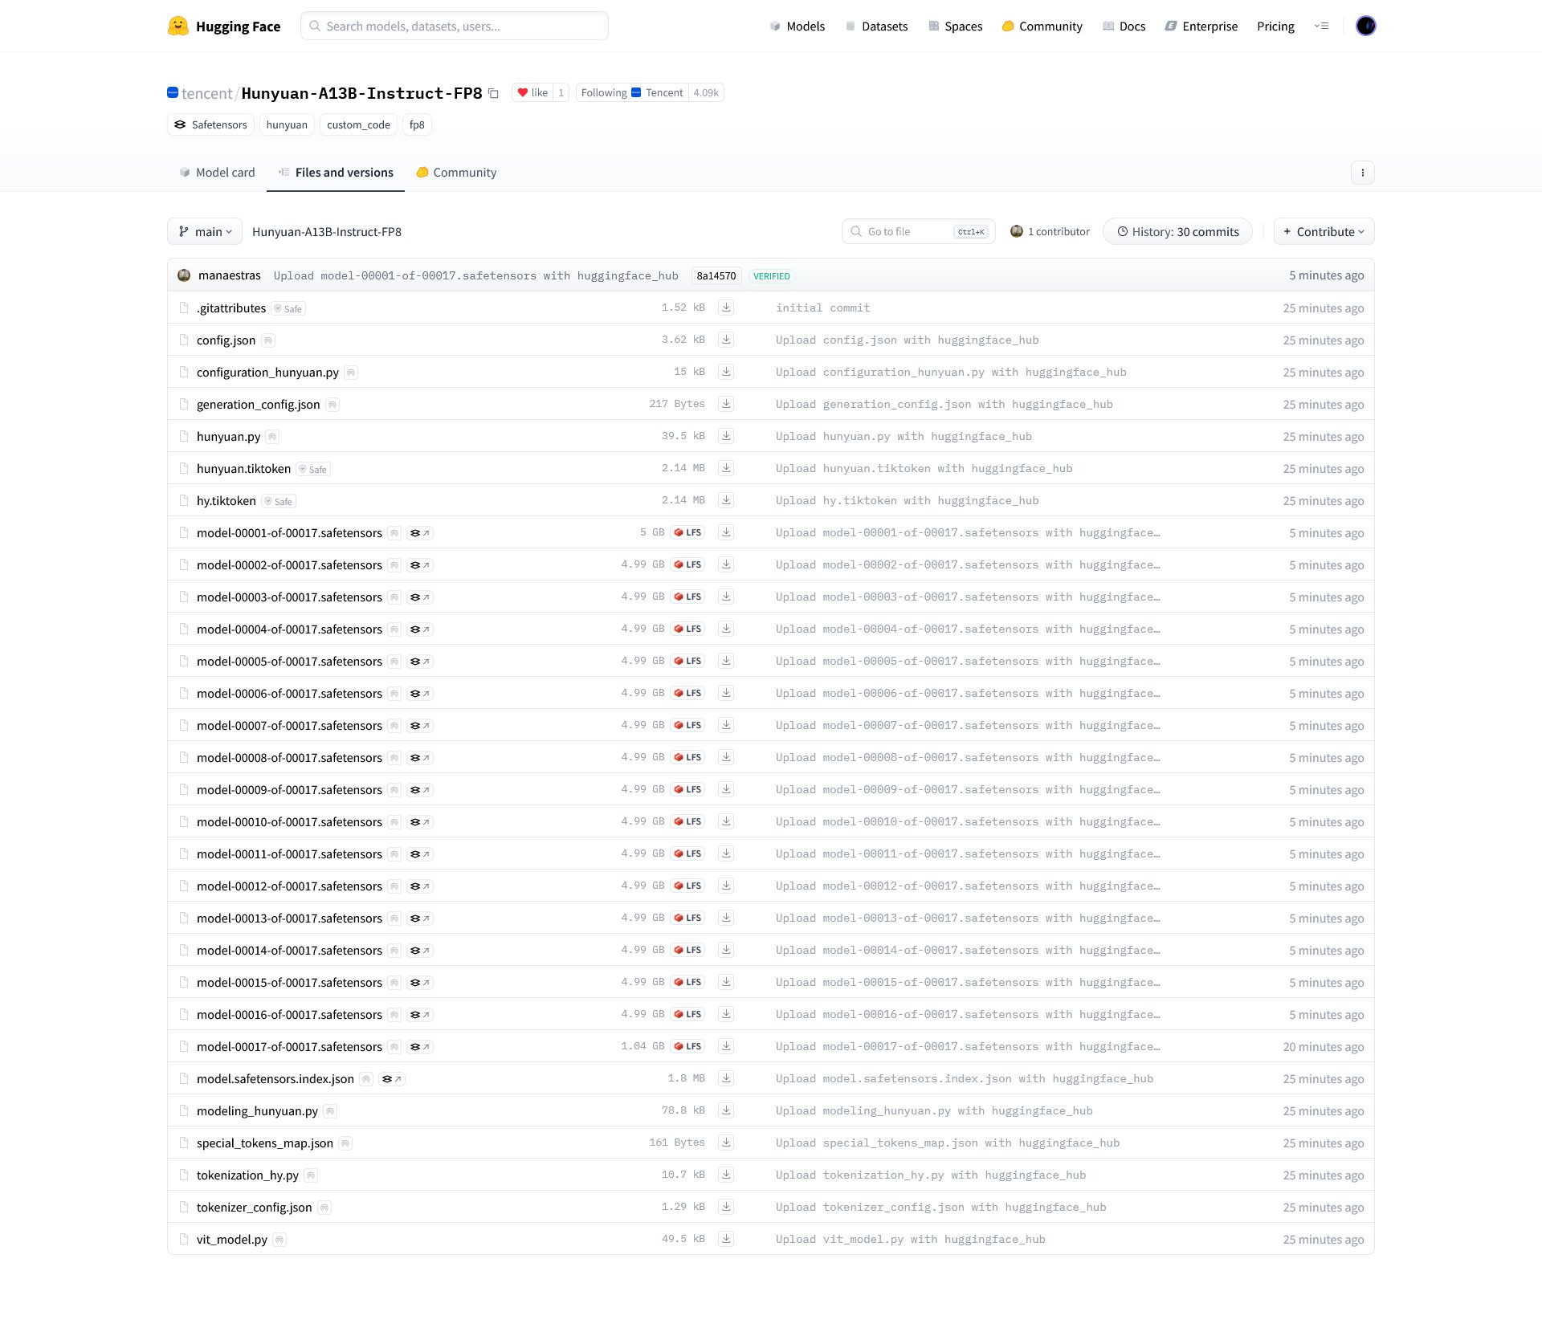Expand the navigation more-menu icon
1542x1332 pixels.
point(1321,26)
